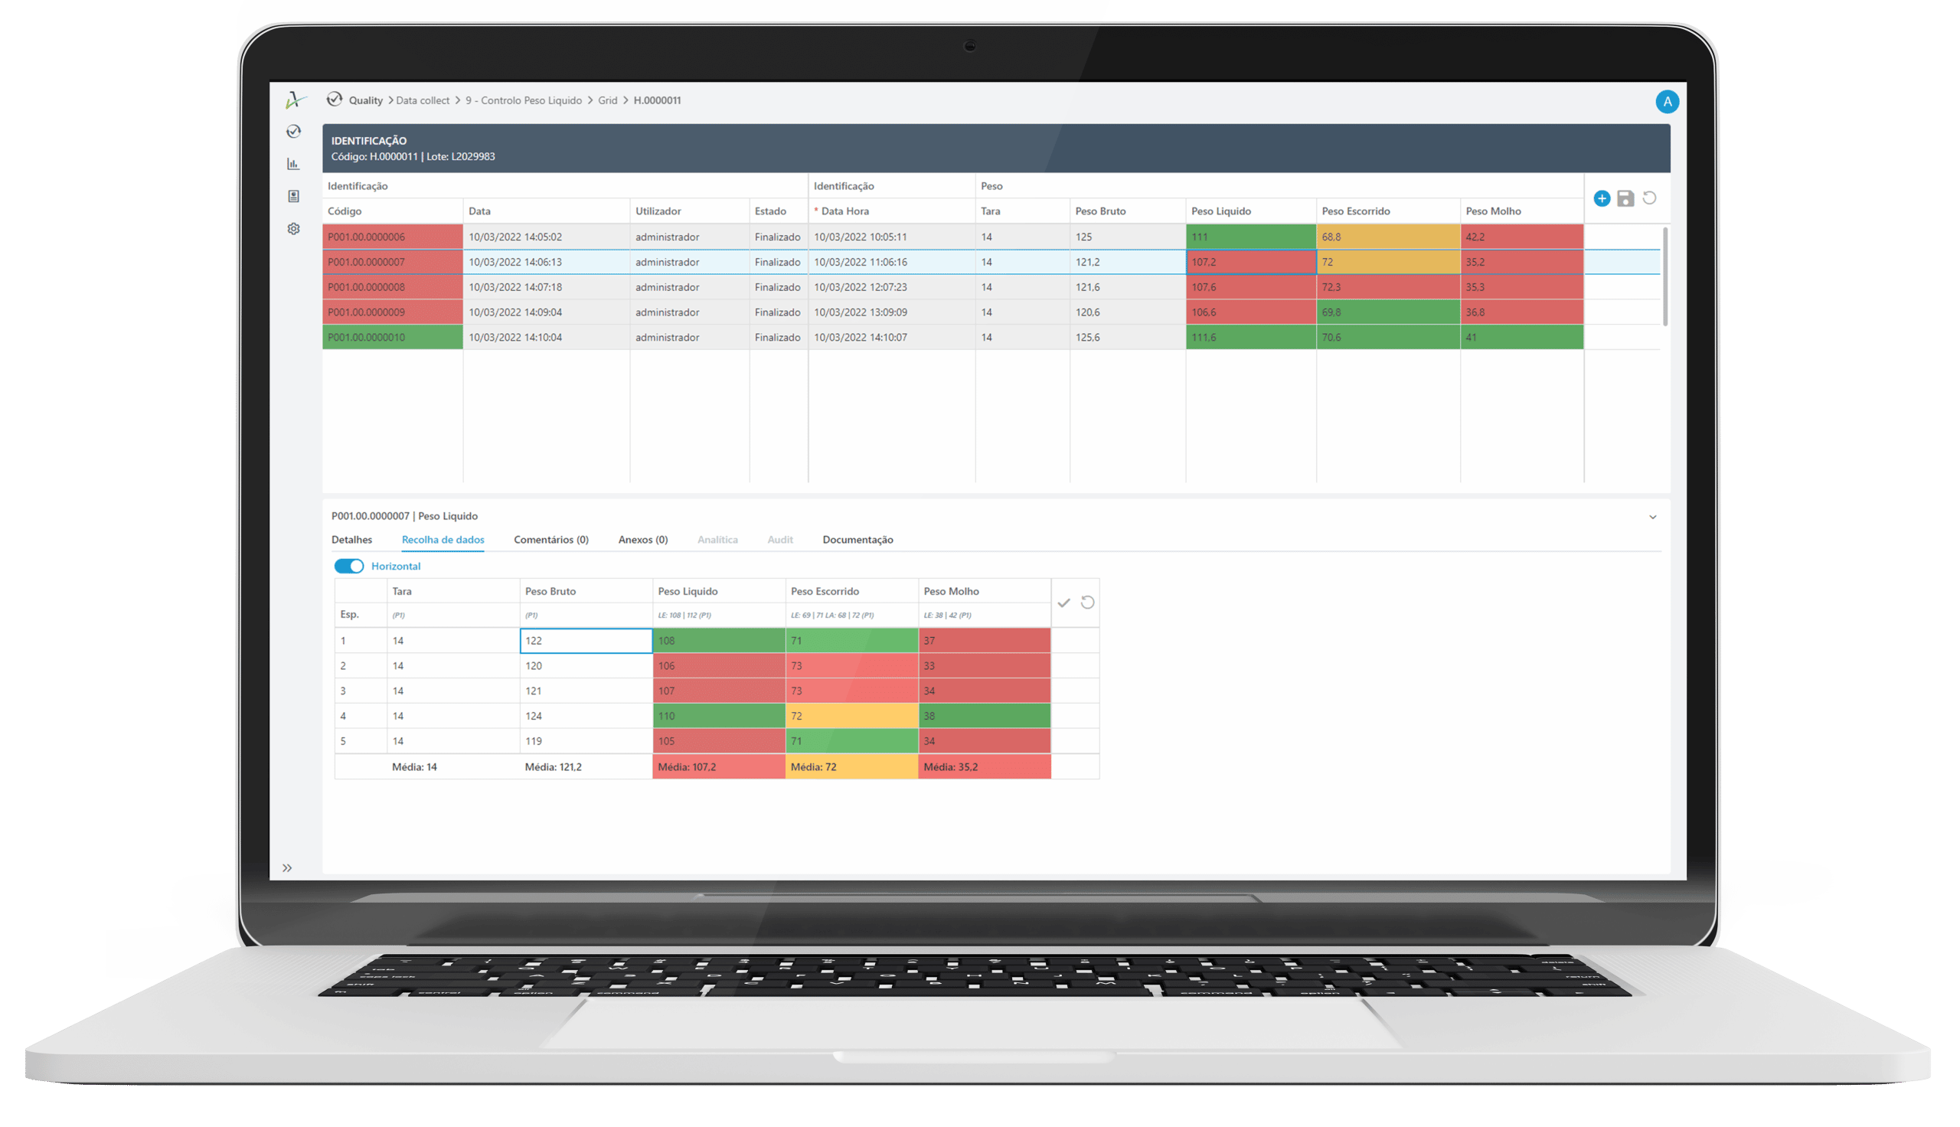This screenshot has height=1127, width=1960.
Task: Click the document list sidebar icon
Action: point(293,197)
